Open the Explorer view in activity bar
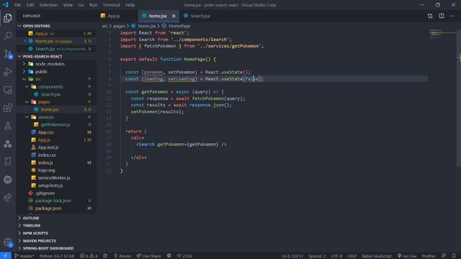The height and width of the screenshot is (259, 461). point(8,18)
